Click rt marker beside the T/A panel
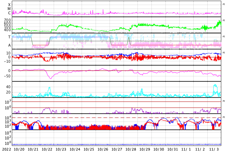This screenshot has width=227, height=152. 224,37
